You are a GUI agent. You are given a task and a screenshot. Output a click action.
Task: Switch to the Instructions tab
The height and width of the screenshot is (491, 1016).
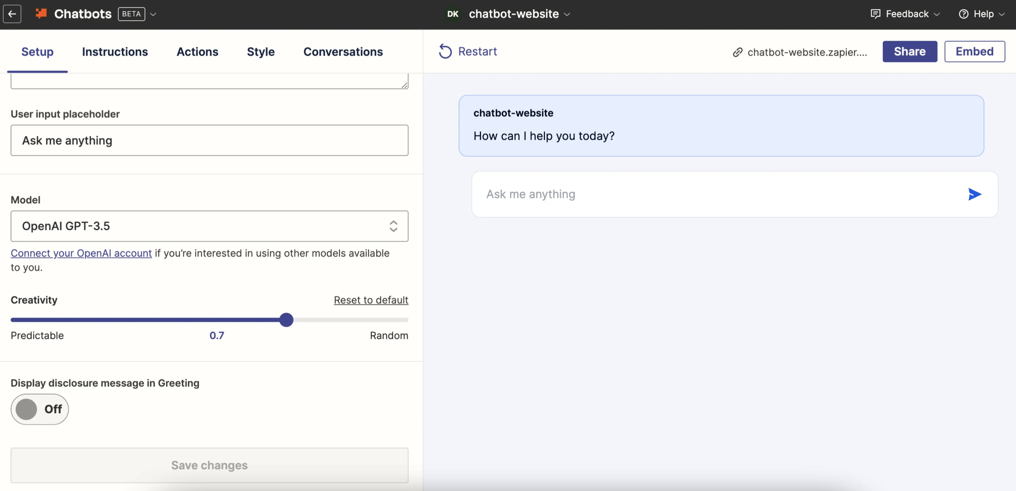click(x=115, y=52)
